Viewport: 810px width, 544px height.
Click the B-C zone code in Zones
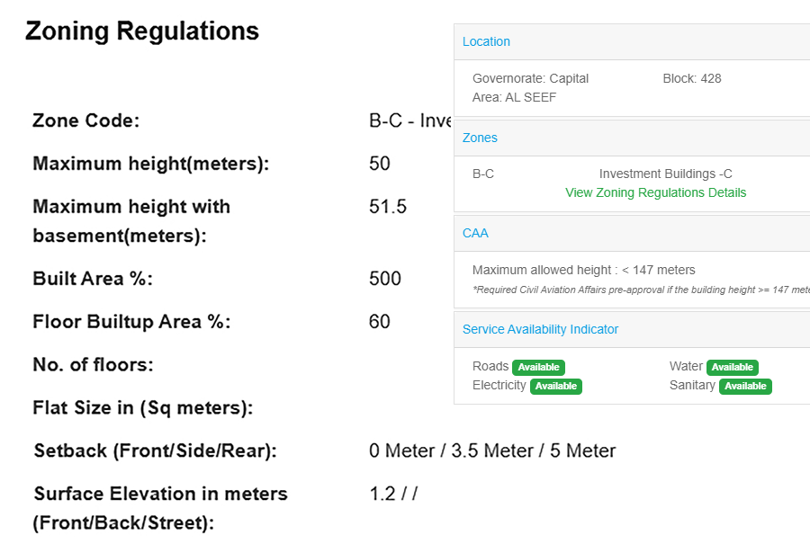[x=483, y=174]
